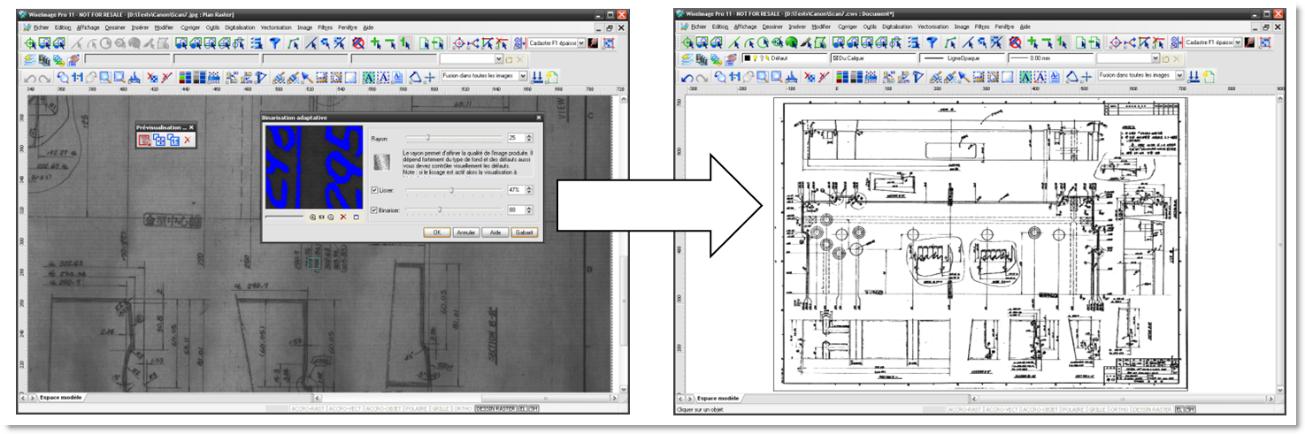Open the LigneOpaque linetype dropdown in right window
Image resolution: width=1305 pixels, height=434 pixels.
[x=962, y=58]
